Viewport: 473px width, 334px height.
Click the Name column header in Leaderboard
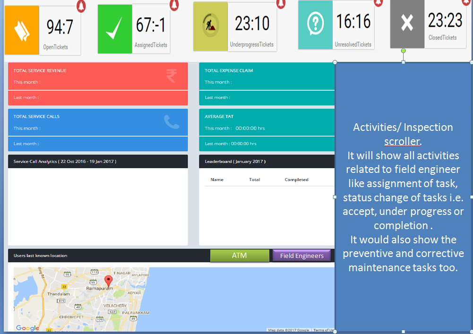[x=217, y=180]
